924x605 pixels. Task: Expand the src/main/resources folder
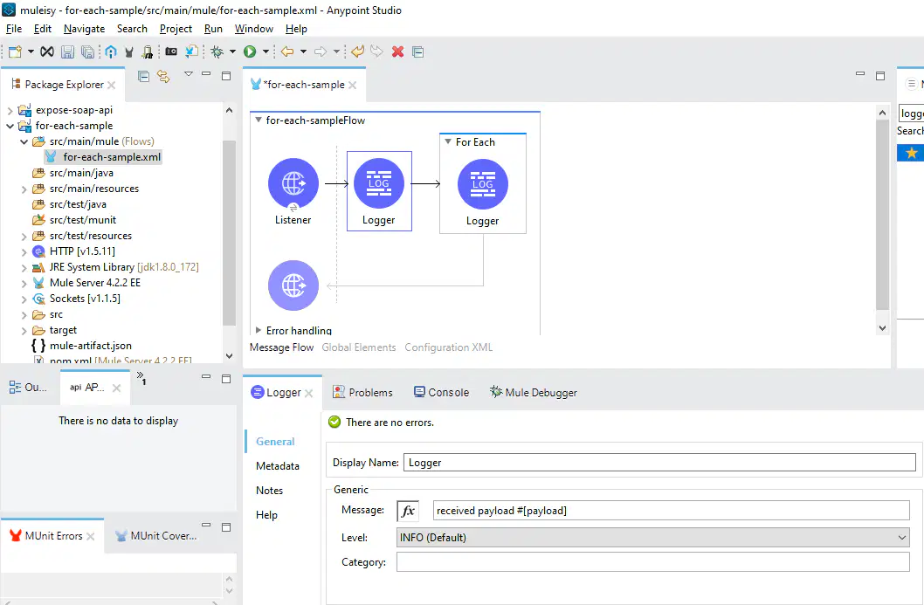click(24, 189)
